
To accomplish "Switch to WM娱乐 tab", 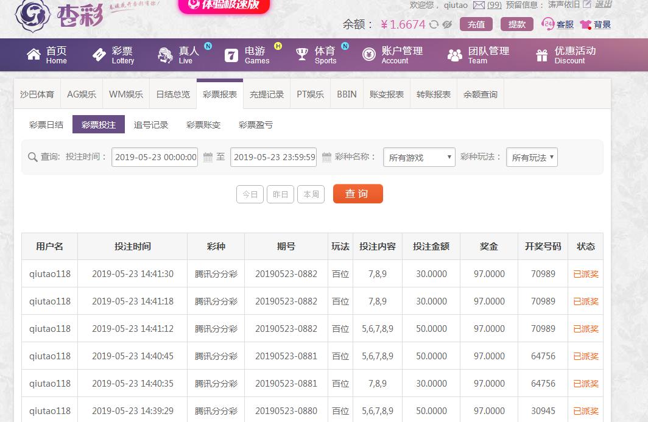I will coord(126,94).
